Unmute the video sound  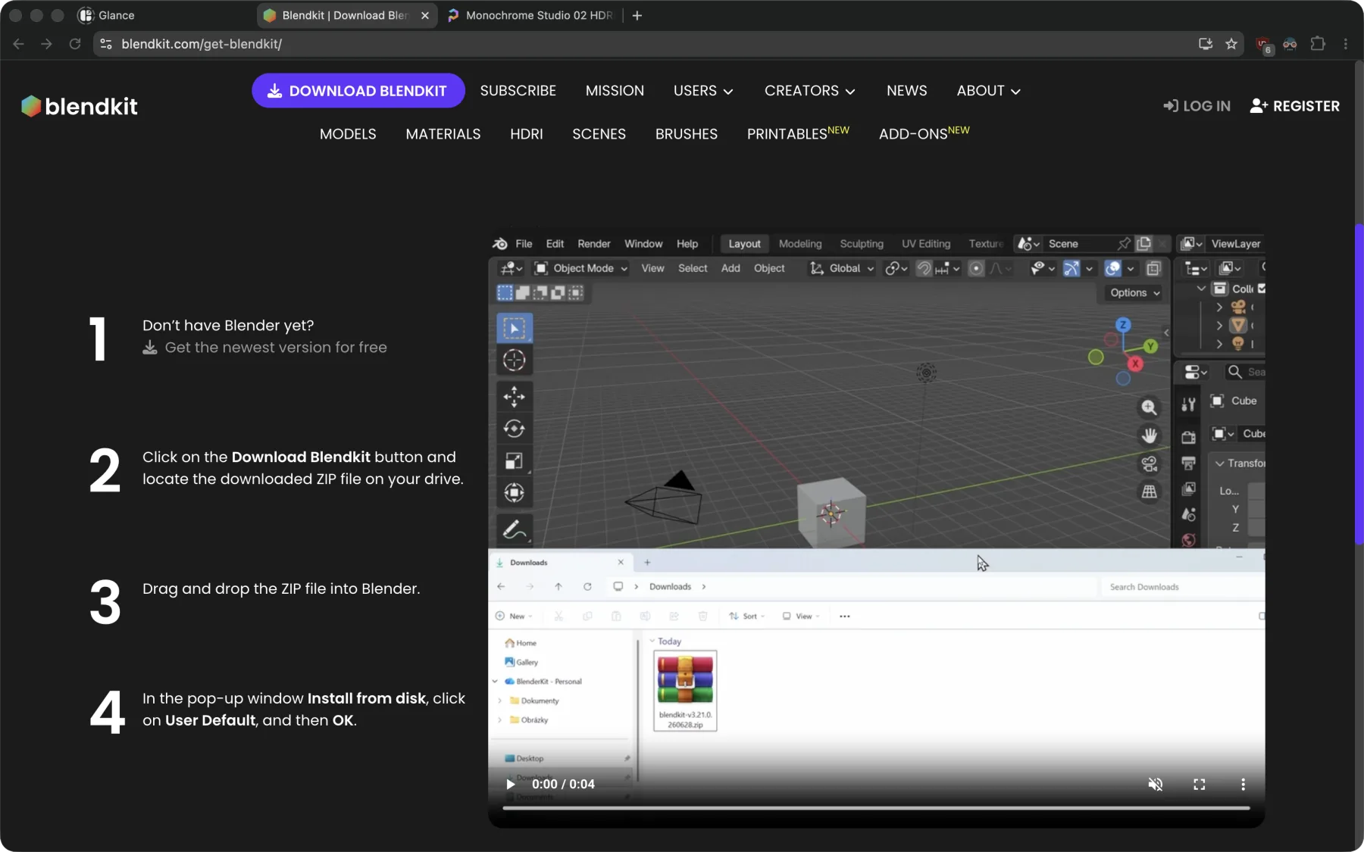tap(1155, 784)
